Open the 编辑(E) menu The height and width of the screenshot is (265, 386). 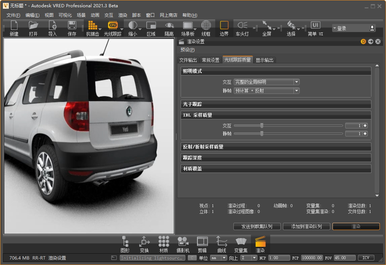pos(32,15)
